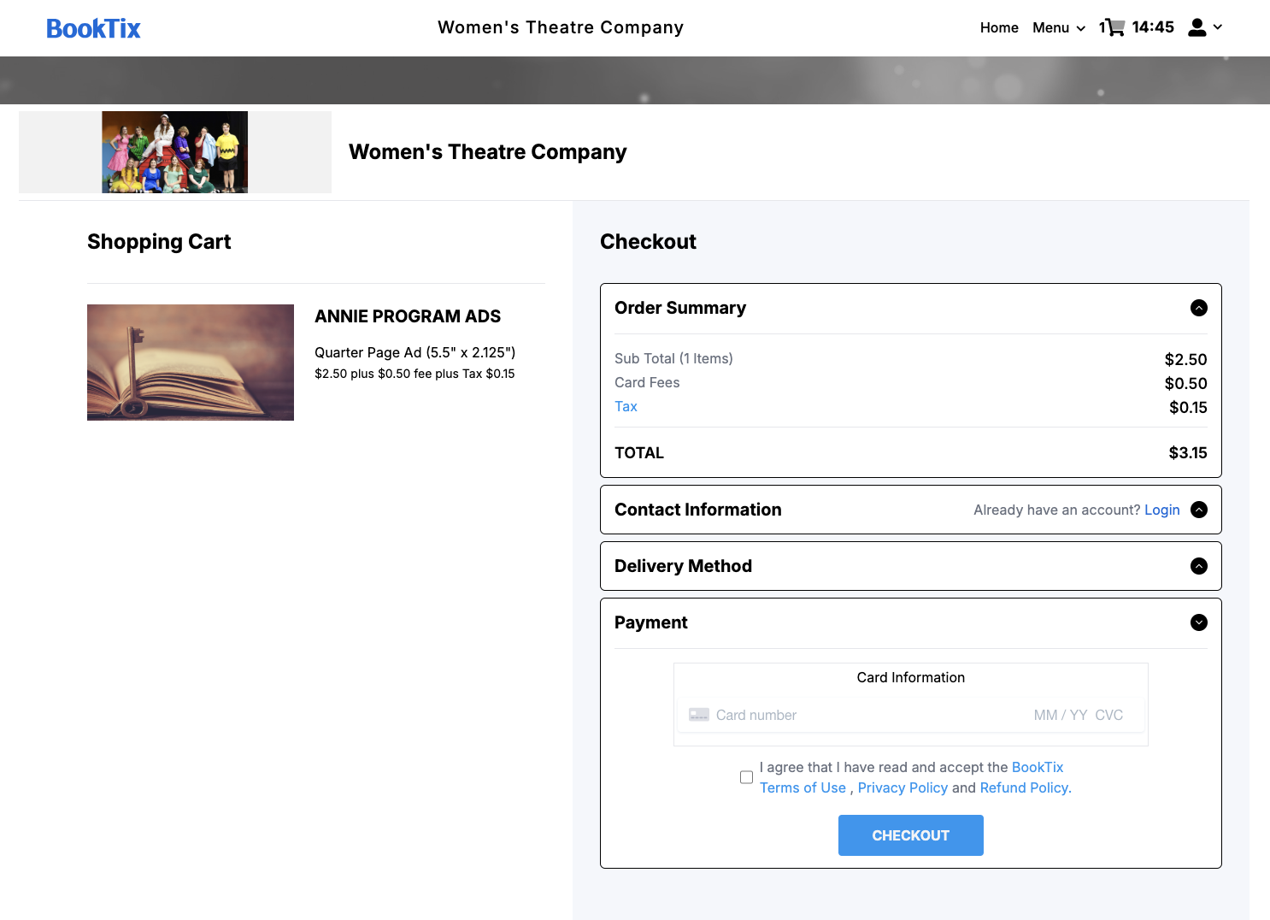Toggle the Payment section chevron
Viewport: 1270px width, 920px height.
1198,622
